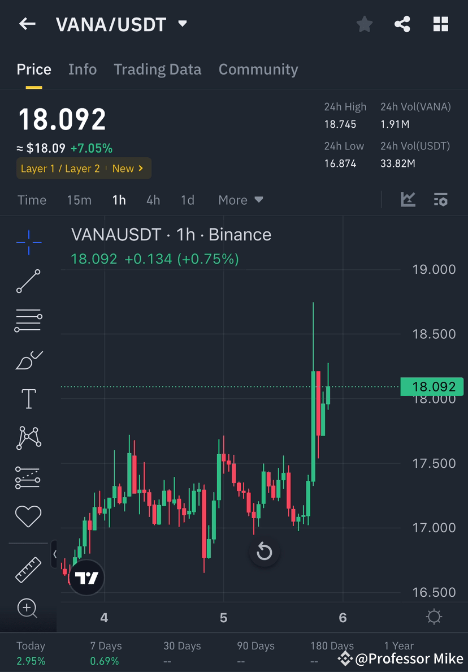Viewport: 468px width, 672px height.
Task: Open the VANA/USDT pair selector dropdown
Action: tap(183, 24)
